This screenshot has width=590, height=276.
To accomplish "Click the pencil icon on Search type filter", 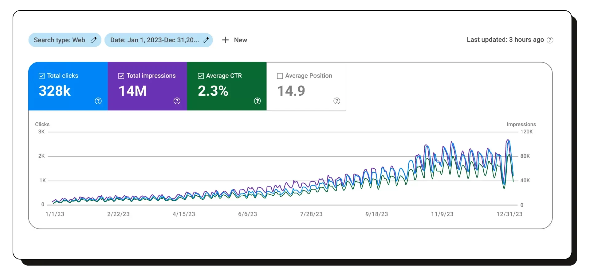I will (93, 40).
